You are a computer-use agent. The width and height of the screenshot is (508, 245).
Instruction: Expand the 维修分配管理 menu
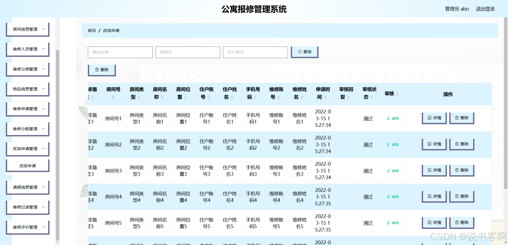pyautogui.click(x=28, y=129)
